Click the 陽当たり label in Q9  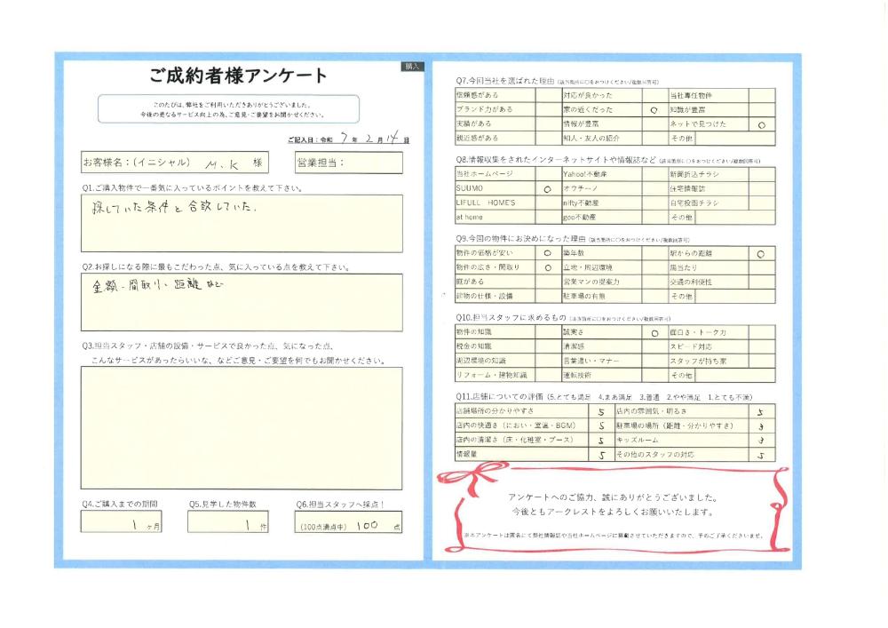tap(684, 267)
